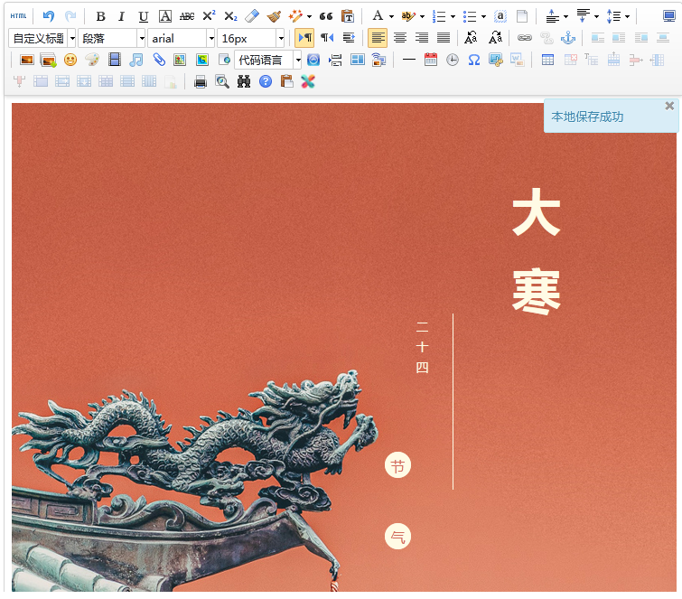Open the 代码语言 code language selector
The width and height of the screenshot is (682, 599).
[267, 60]
